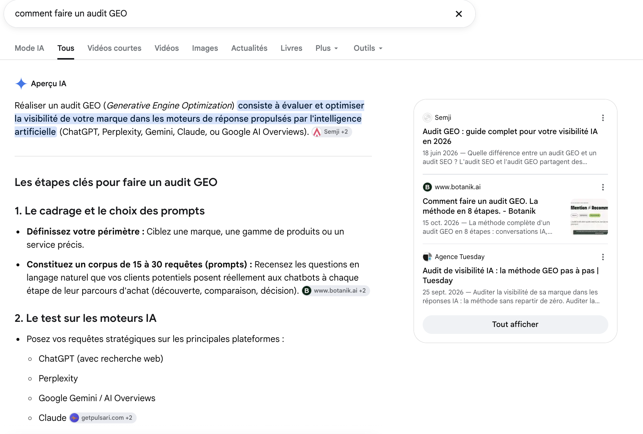Click the Semji favicon in the sources panel
The width and height of the screenshot is (643, 434).
(427, 118)
